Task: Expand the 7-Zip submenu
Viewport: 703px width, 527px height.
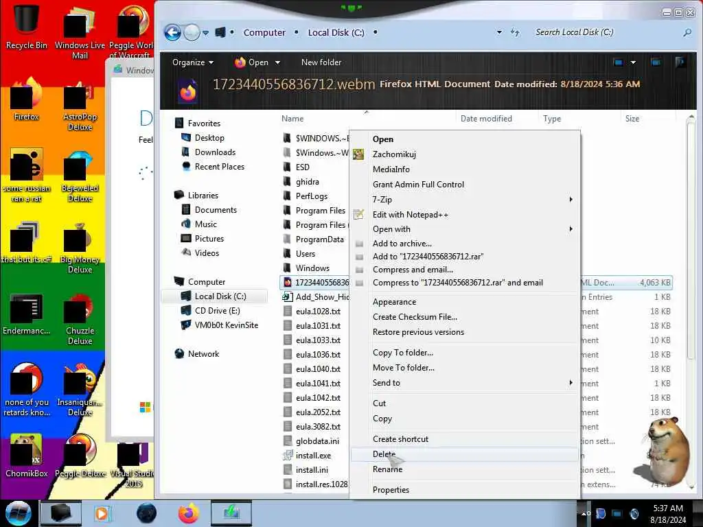Action: (x=465, y=200)
